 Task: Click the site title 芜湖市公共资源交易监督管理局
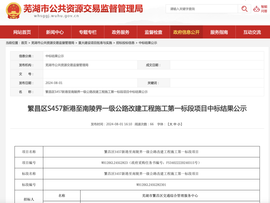(83, 8)
